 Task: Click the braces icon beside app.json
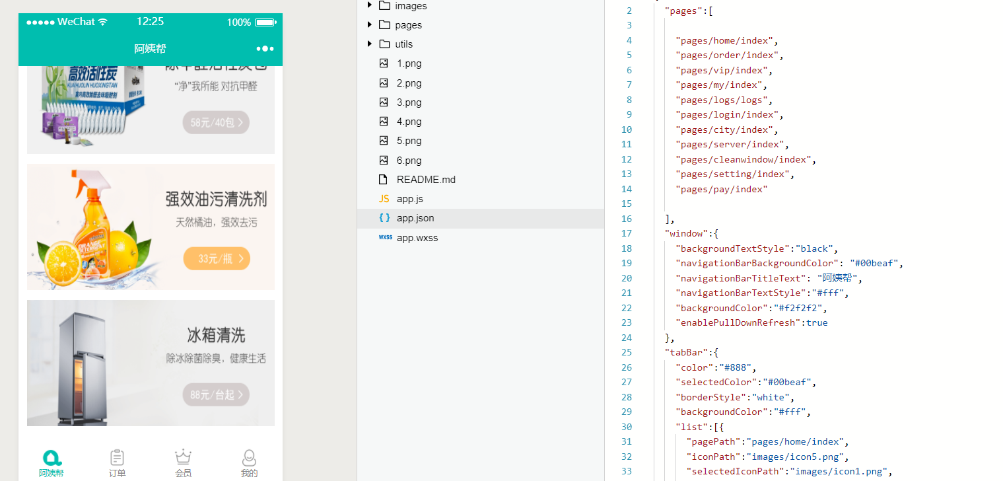coord(384,218)
